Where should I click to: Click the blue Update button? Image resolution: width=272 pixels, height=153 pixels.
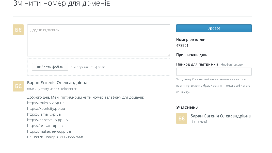click(214, 28)
